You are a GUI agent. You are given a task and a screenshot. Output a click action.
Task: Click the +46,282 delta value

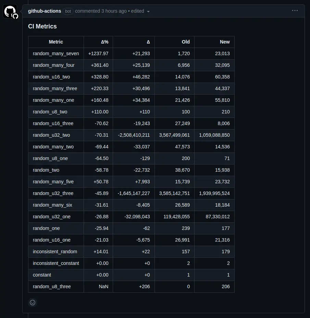[x=141, y=77]
